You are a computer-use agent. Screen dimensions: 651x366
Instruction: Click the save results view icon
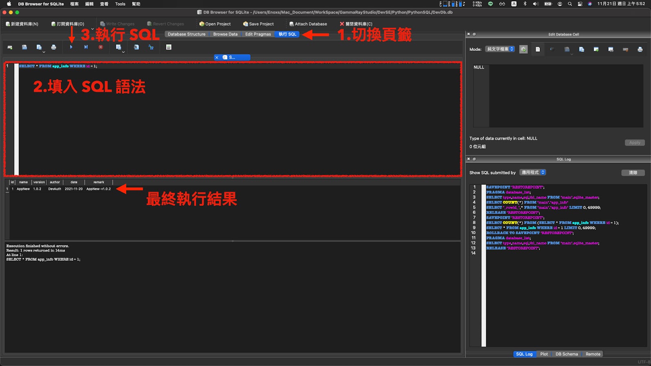118,47
